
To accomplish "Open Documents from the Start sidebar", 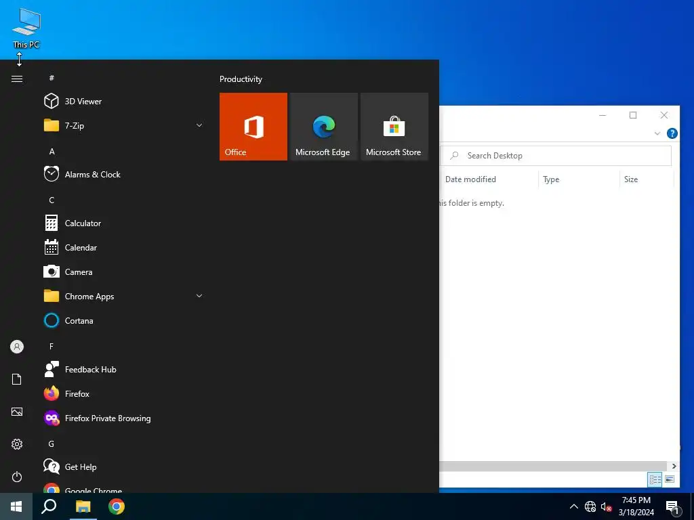I will [17, 379].
